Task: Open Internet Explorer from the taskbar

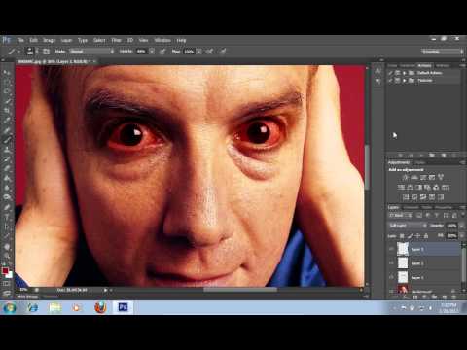Action: pos(33,307)
